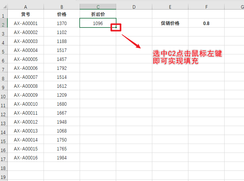The height and width of the screenshot is (181, 244).
Task: Select price cell 1102
Action: 62,32
